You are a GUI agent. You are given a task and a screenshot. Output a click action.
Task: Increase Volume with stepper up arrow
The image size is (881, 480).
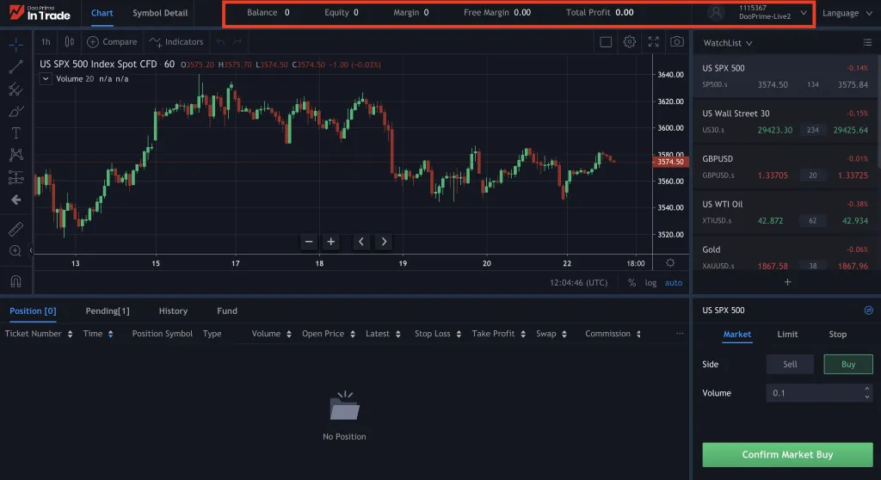point(867,389)
